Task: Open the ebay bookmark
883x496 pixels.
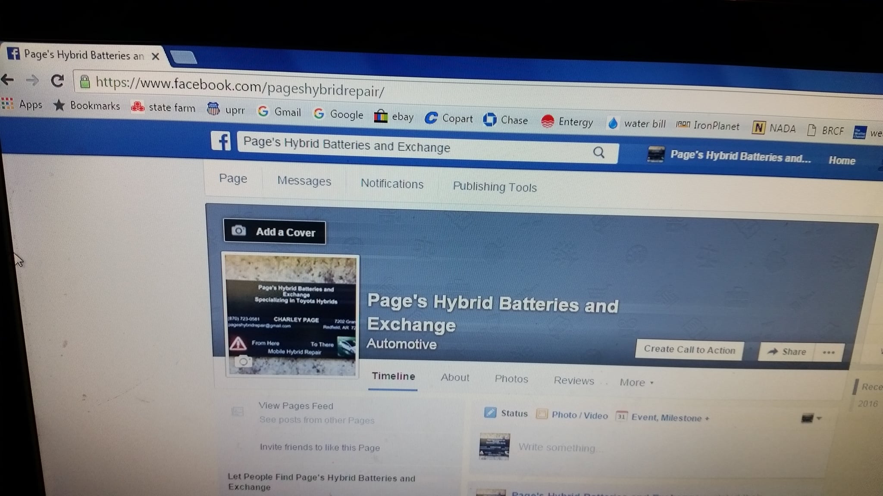Action: coord(394,116)
